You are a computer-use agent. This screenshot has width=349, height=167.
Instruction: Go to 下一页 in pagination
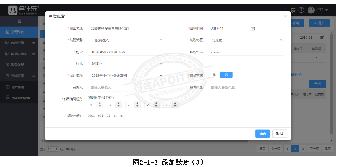[x=314, y=149]
